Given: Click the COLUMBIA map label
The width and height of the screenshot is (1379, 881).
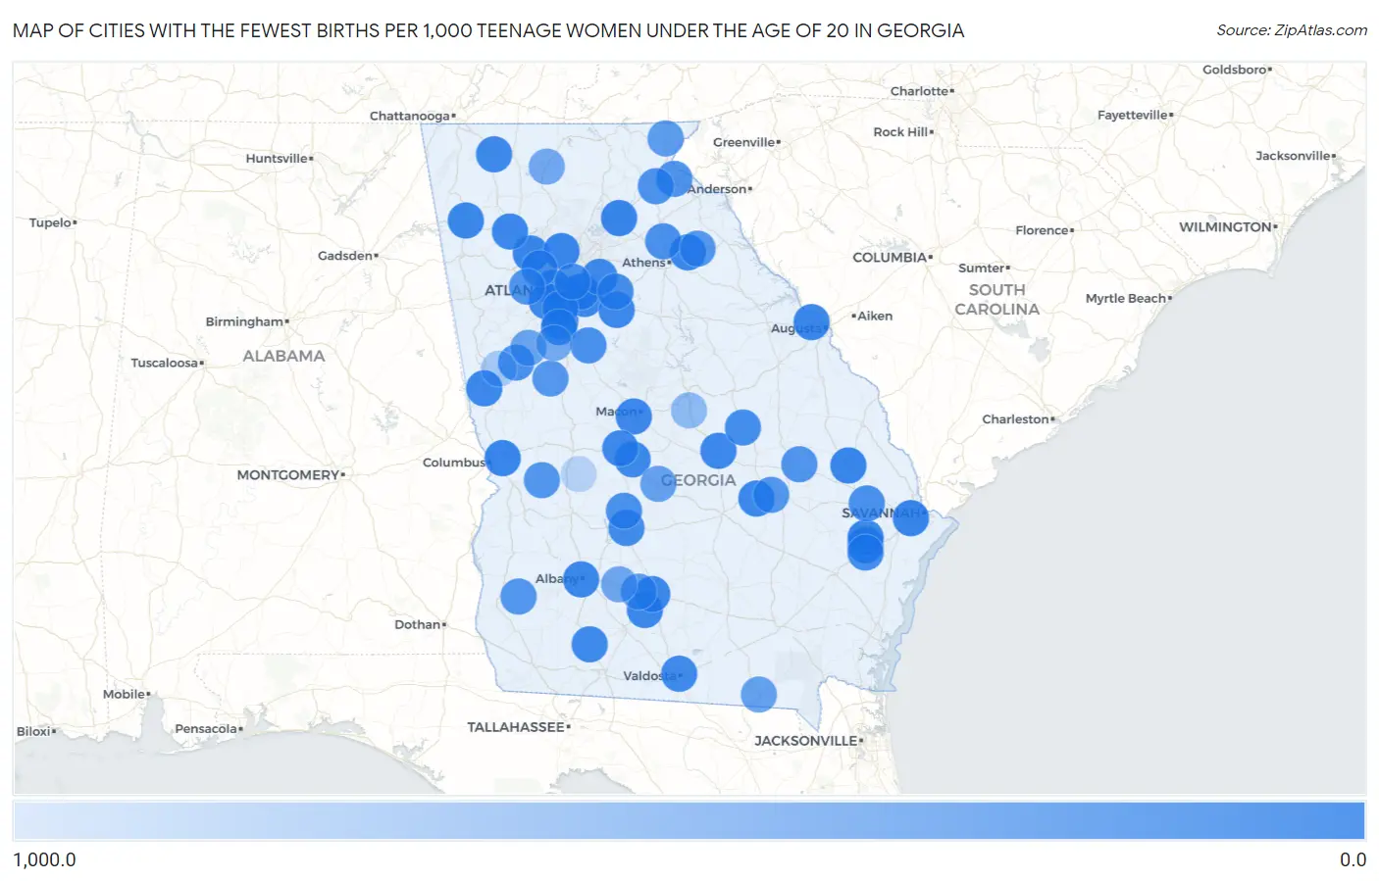Looking at the screenshot, I should 890,257.
